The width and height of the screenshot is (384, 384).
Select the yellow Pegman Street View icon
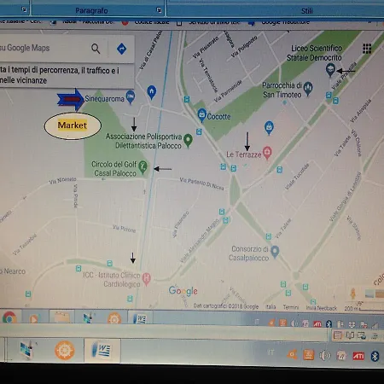(353, 293)
